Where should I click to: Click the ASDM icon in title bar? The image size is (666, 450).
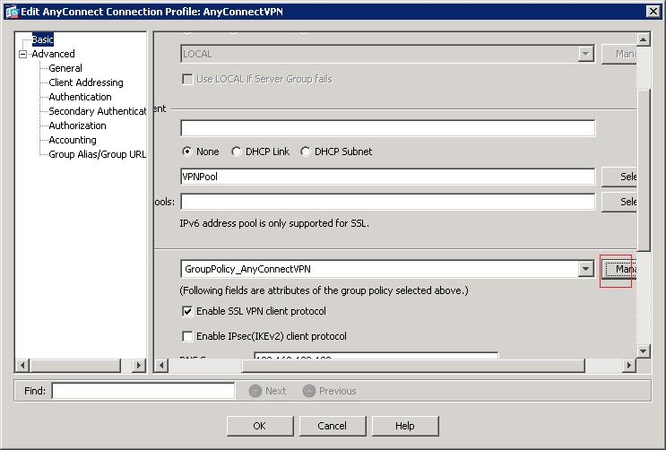pyautogui.click(x=12, y=12)
